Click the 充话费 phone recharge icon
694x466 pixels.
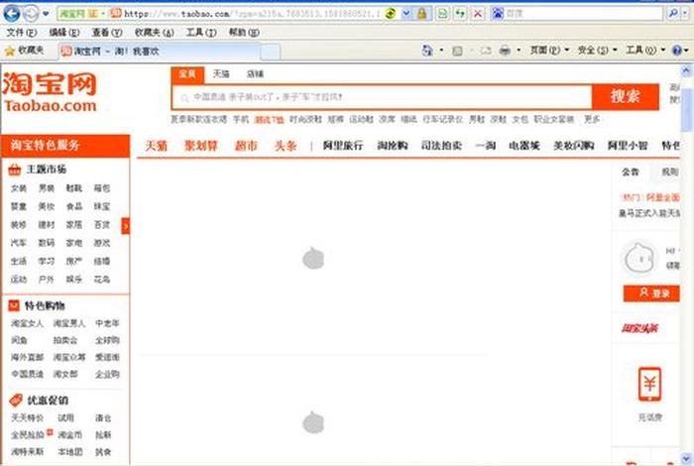pos(650,384)
